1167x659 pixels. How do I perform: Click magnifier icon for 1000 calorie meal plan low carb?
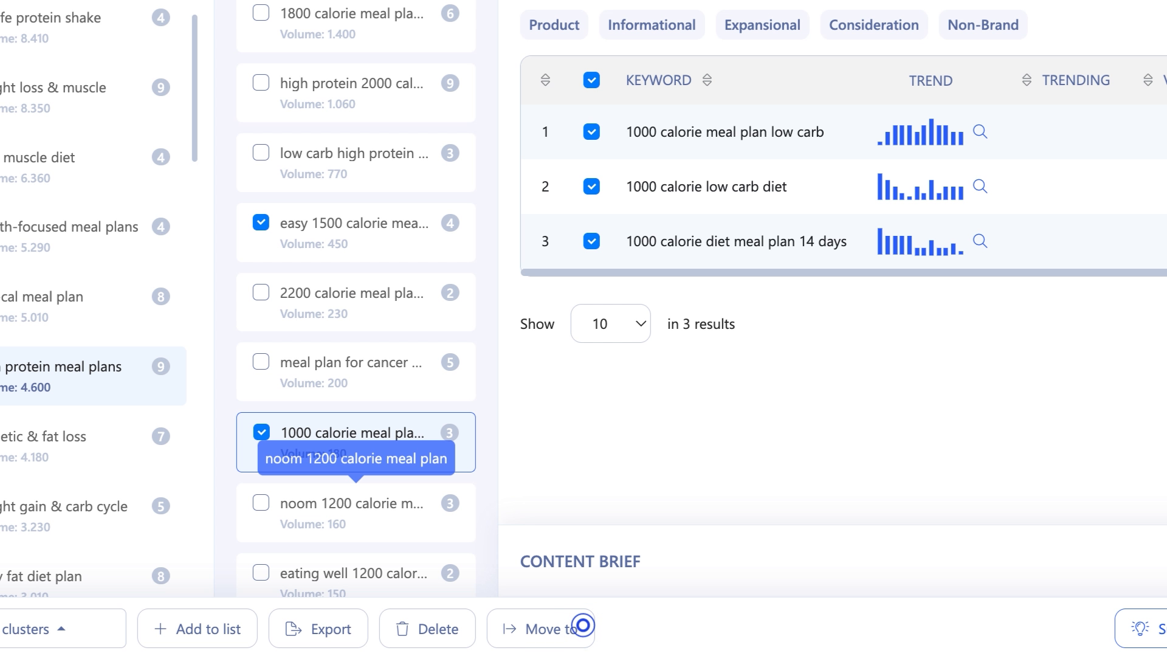click(980, 132)
